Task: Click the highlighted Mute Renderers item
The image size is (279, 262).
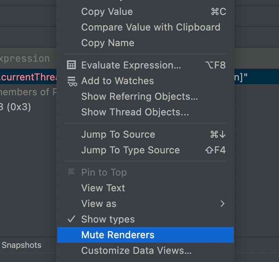Action: click(x=118, y=235)
